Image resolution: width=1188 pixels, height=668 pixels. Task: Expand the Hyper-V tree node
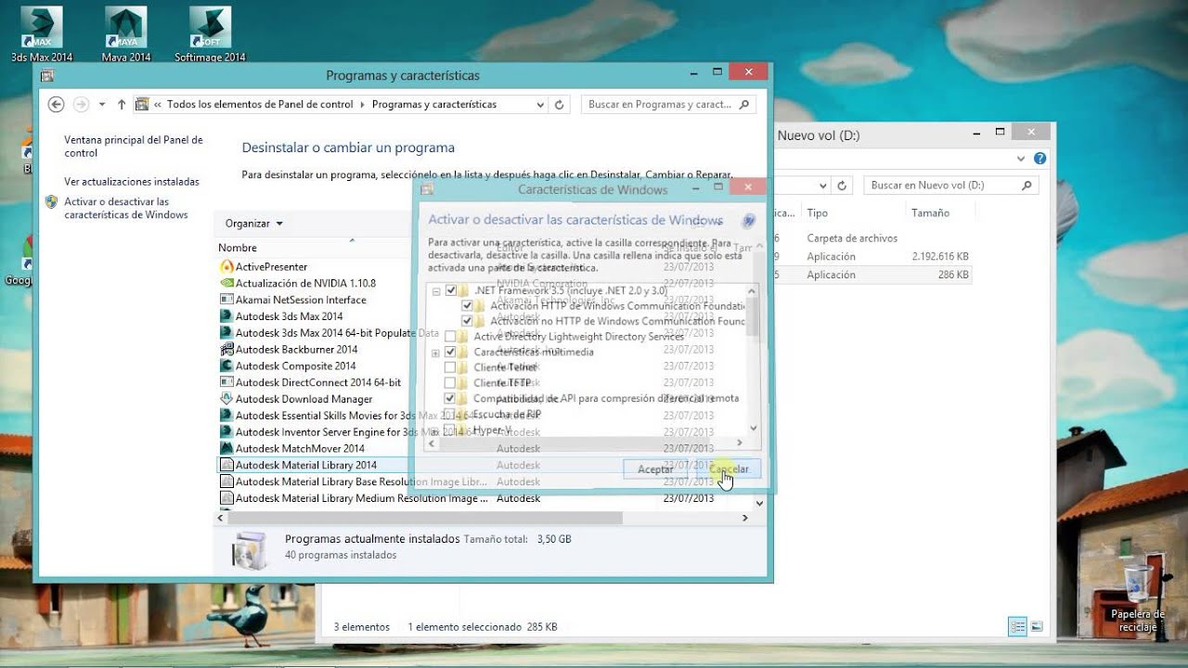tap(435, 430)
